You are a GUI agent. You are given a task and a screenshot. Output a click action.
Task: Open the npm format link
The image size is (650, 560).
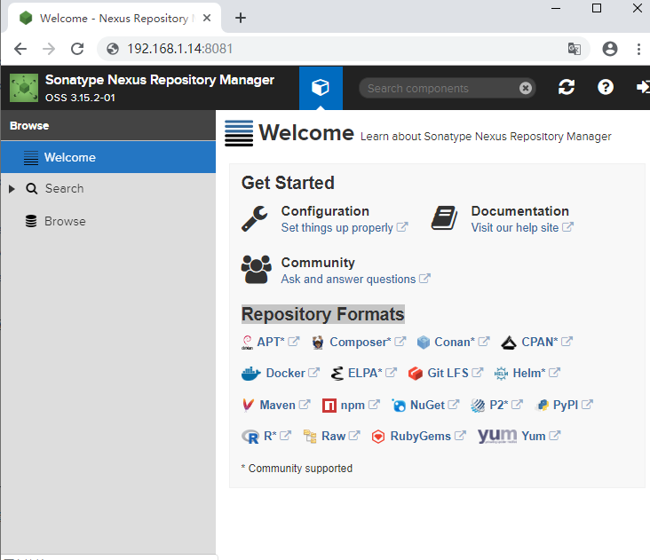pos(353,405)
